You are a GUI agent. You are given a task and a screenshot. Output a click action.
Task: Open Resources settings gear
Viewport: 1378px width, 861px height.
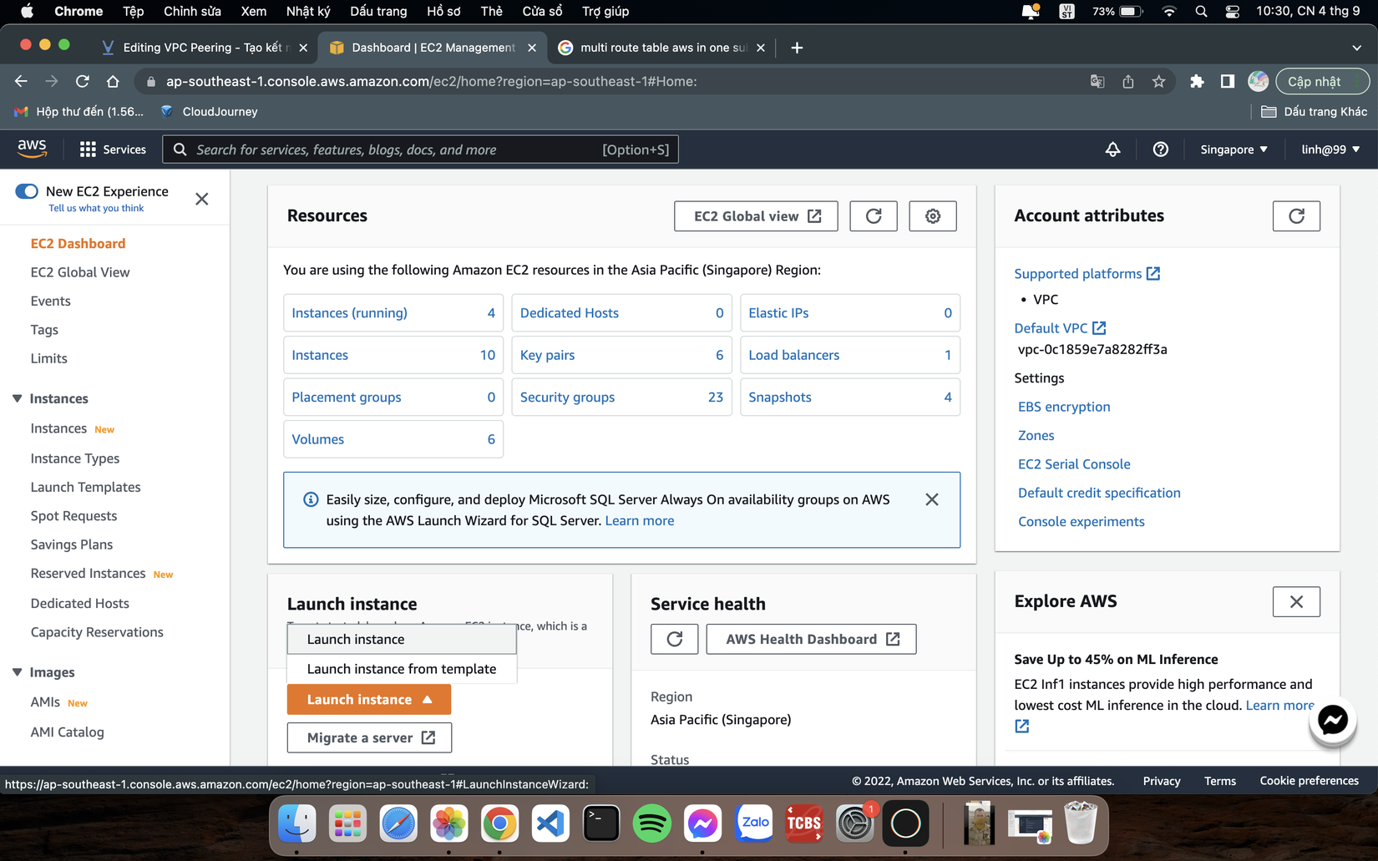pos(933,216)
